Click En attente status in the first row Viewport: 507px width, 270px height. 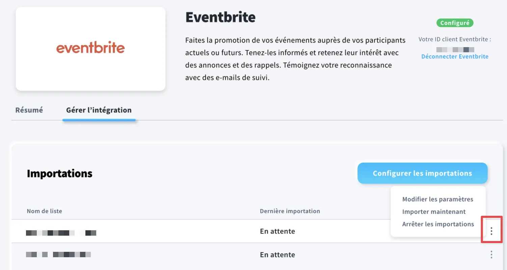coord(277,231)
